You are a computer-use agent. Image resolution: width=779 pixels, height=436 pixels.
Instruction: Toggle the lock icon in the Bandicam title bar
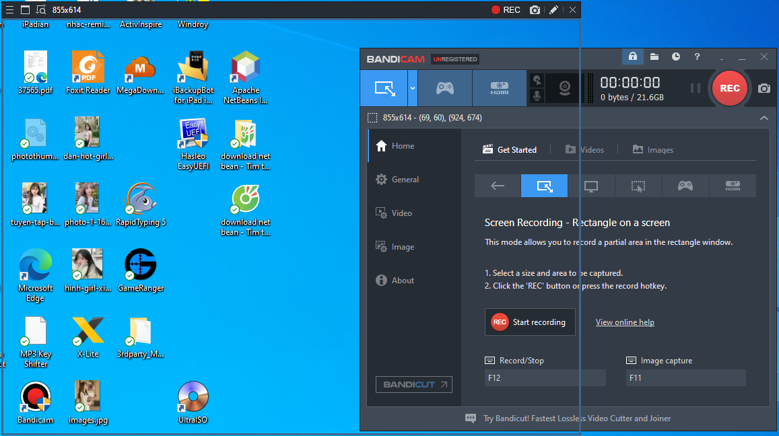coord(632,57)
